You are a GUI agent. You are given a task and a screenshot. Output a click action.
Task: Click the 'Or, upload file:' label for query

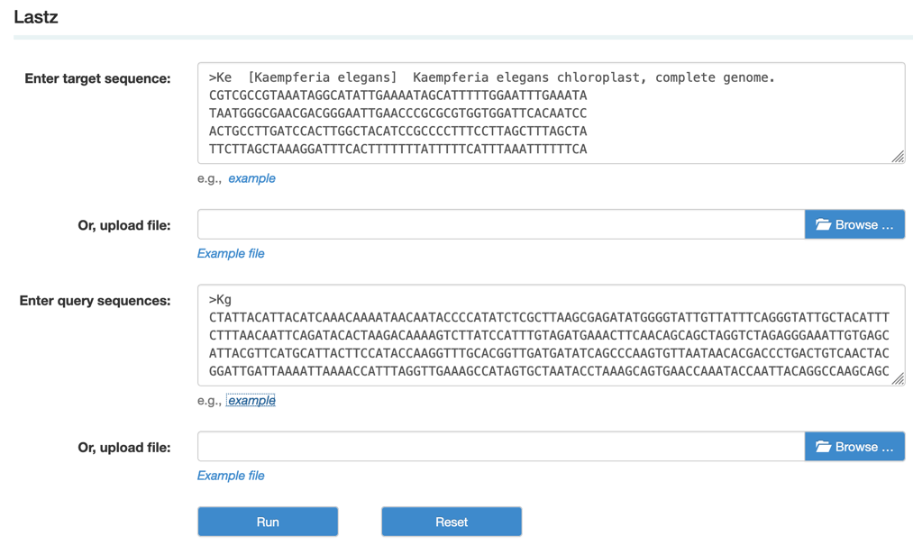click(124, 448)
